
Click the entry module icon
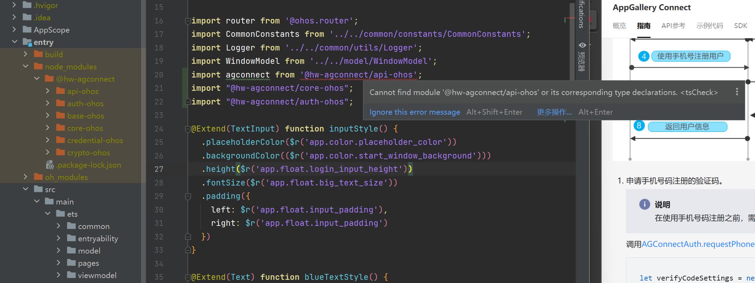pyautogui.click(x=27, y=42)
